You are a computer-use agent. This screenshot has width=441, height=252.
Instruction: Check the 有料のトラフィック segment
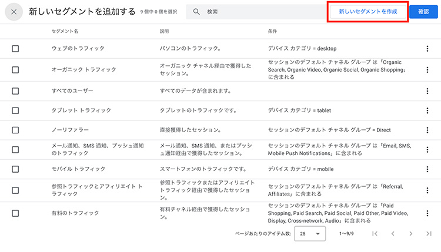coord(15,213)
